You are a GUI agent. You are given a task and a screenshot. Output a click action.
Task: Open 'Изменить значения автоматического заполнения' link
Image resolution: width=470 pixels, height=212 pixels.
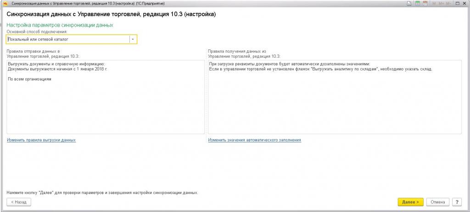click(254, 140)
